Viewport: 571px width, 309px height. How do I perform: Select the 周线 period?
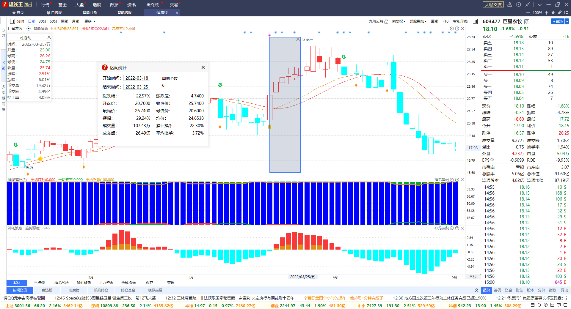65,21
